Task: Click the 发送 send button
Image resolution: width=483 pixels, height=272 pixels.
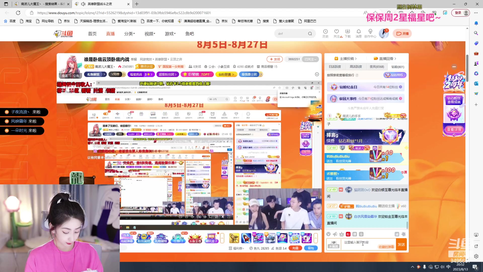Action: [x=401, y=244]
